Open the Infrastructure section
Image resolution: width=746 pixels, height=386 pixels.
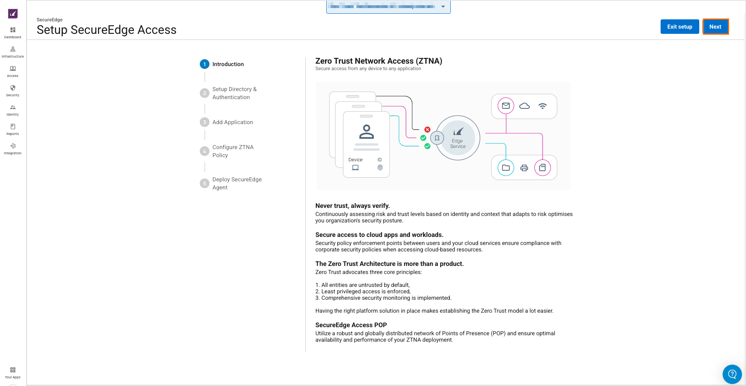tap(13, 52)
